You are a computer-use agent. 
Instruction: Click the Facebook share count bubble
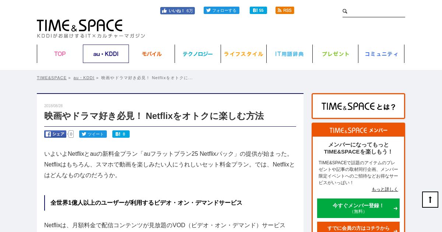click(x=71, y=134)
